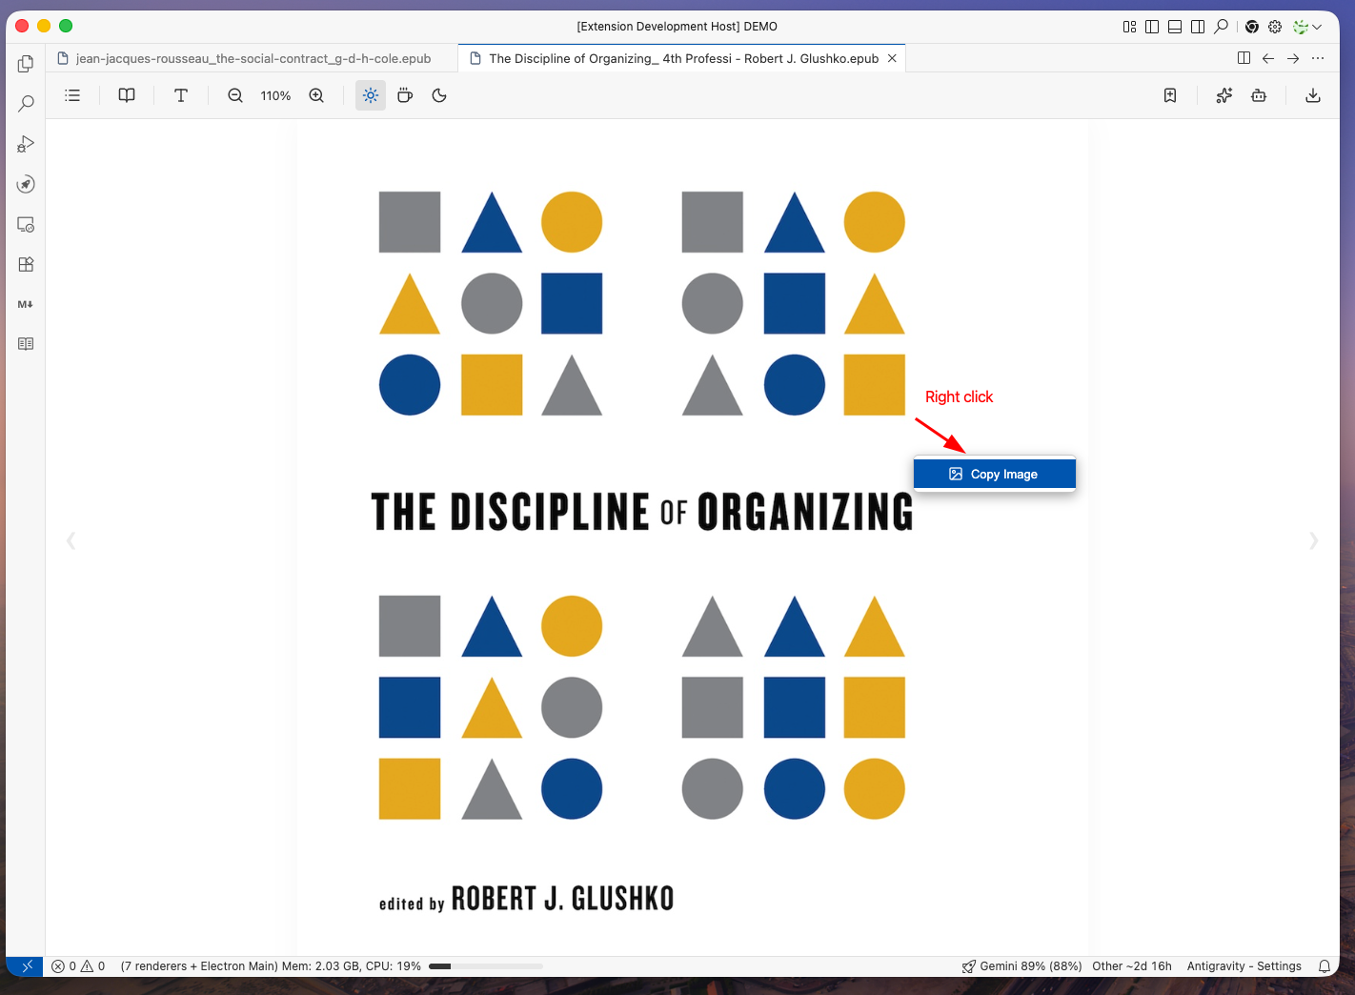Image resolution: width=1355 pixels, height=995 pixels.
Task: Click the AI sparkle icon in reader toolbar
Action: tap(1224, 95)
